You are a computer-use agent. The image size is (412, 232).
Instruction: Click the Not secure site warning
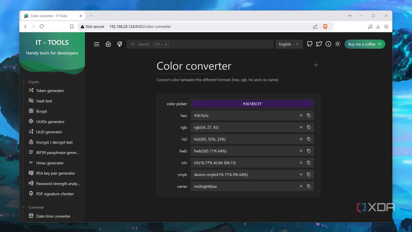pos(92,27)
